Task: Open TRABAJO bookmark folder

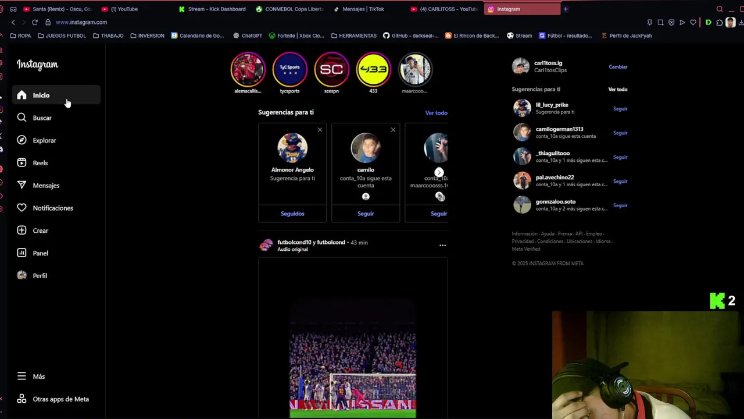Action: [108, 35]
